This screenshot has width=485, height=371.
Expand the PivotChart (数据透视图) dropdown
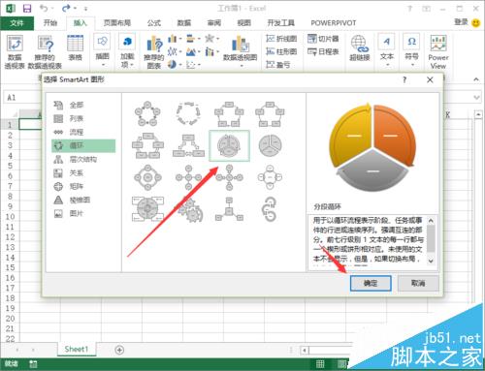pos(242,66)
